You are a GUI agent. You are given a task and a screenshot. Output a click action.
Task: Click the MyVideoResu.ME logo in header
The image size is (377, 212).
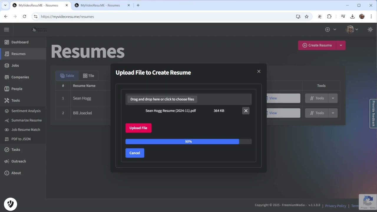click(39, 29)
